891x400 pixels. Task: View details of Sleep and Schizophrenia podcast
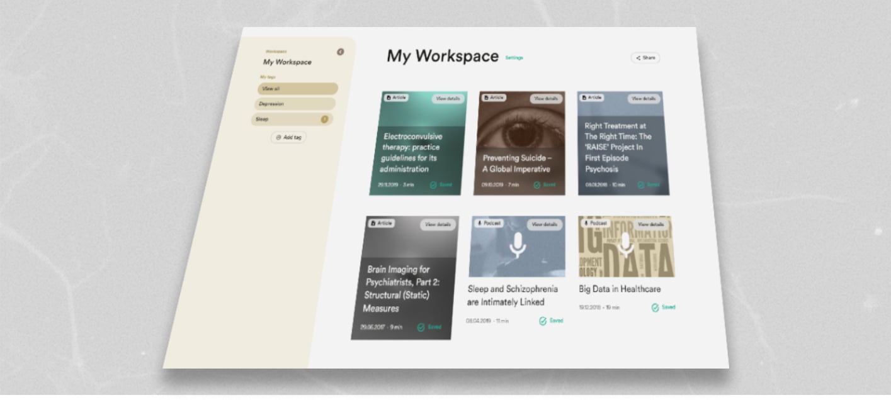(x=545, y=225)
